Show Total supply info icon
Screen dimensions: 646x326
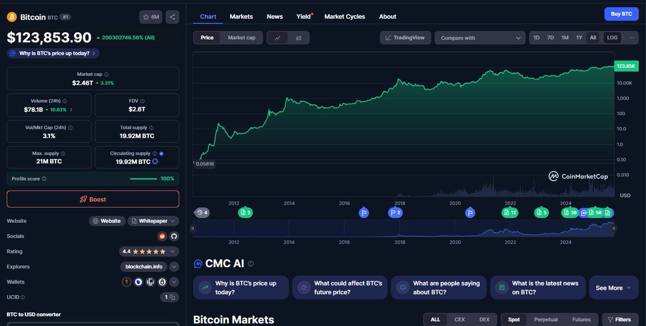tap(152, 127)
